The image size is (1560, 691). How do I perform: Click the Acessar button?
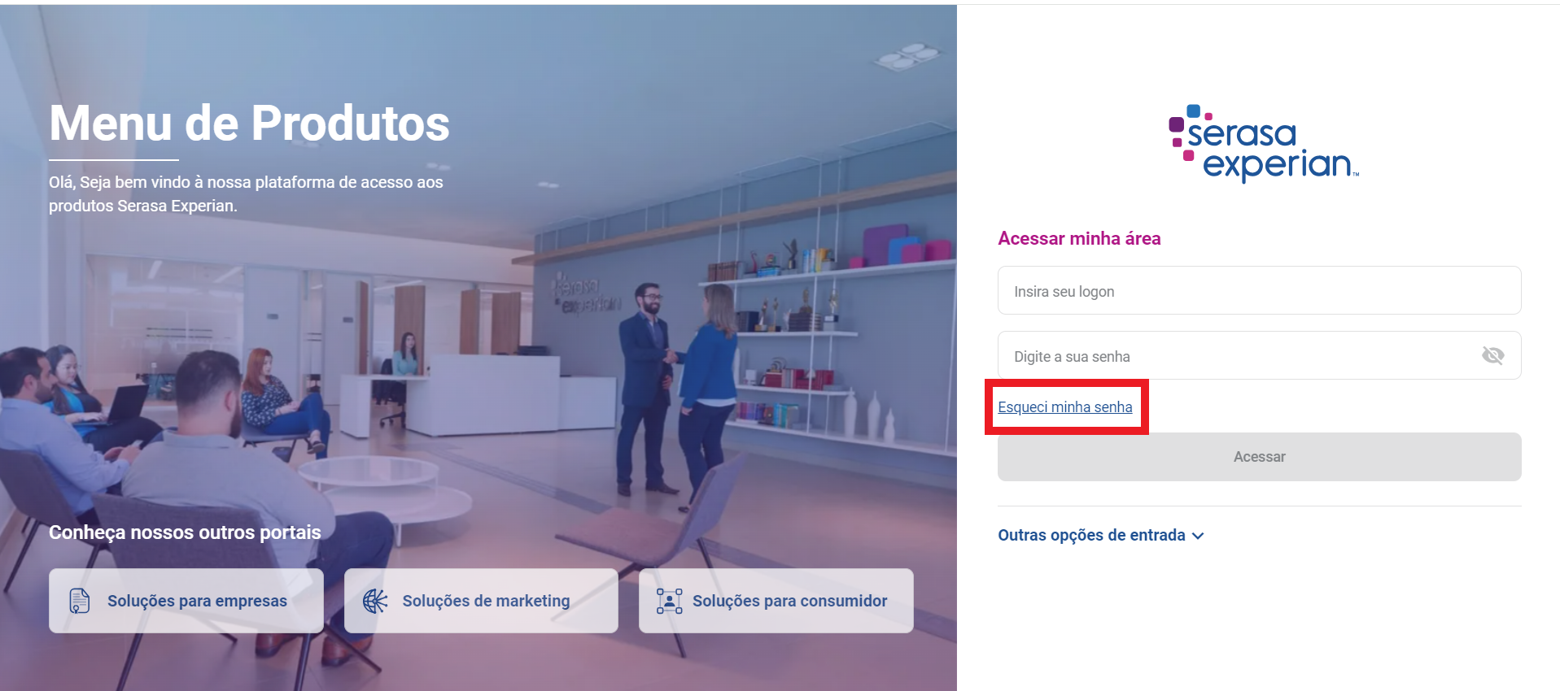1259,457
